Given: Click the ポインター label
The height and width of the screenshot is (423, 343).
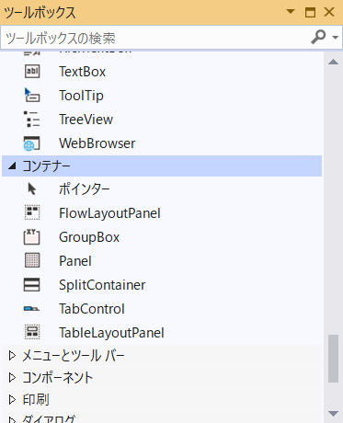Looking at the screenshot, I should pyautogui.click(x=85, y=189).
